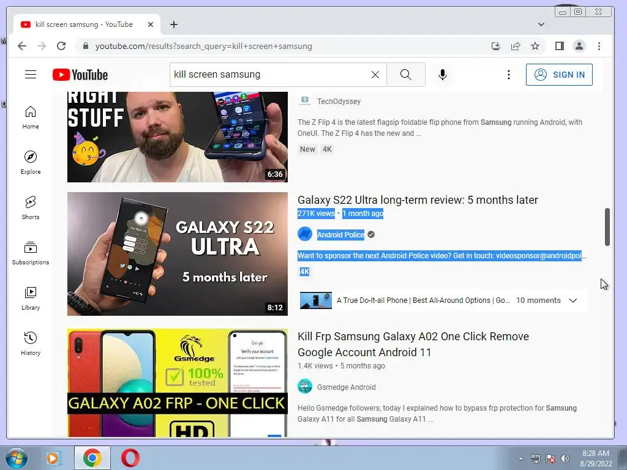
Task: Go back in Chrome
Action: [22, 46]
